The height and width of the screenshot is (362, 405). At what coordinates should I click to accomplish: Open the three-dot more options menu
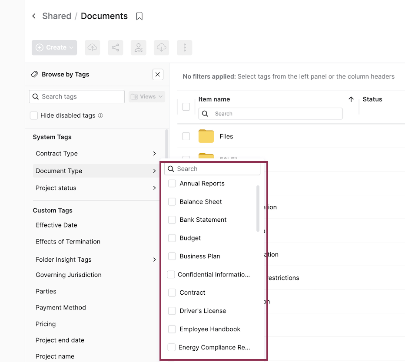[184, 48]
